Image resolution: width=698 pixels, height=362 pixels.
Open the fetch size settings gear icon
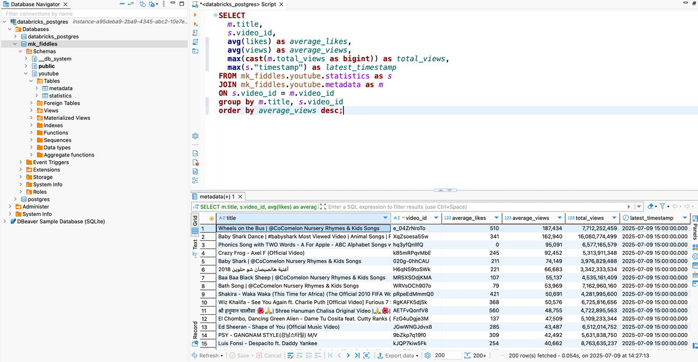[x=426, y=356]
